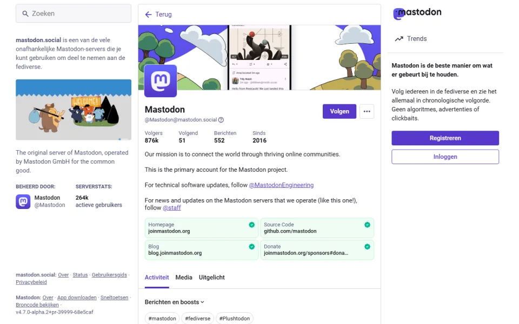This screenshot has height=324, width=519.
Task: Open the Trends navigation item
Action: pyautogui.click(x=411, y=39)
